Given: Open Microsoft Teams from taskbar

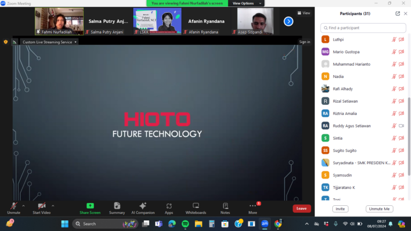Looking at the screenshot, I should [158, 224].
